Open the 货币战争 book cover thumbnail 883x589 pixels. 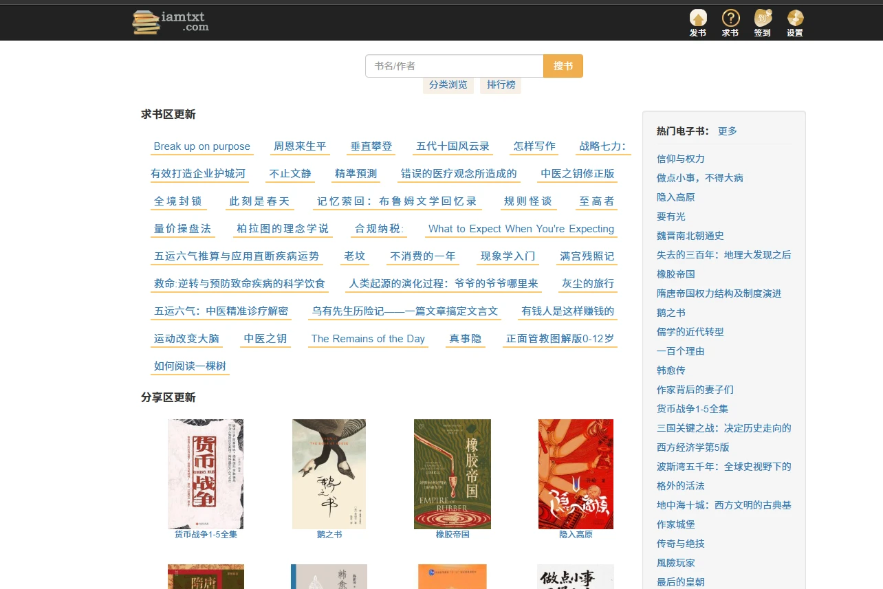point(206,474)
